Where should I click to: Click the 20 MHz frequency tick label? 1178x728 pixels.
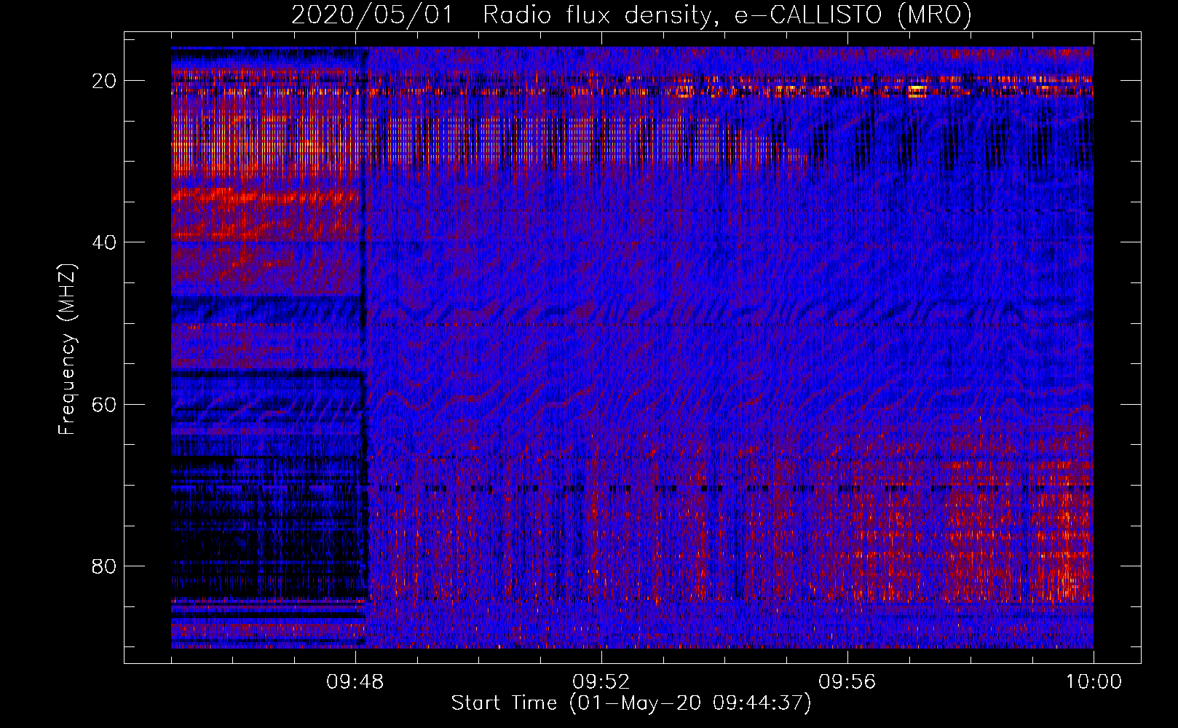point(104,80)
